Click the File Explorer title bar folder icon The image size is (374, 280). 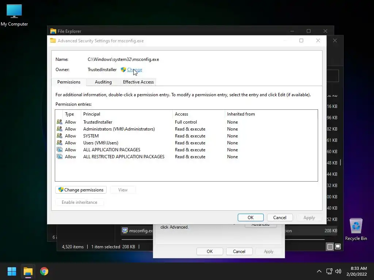coord(53,31)
